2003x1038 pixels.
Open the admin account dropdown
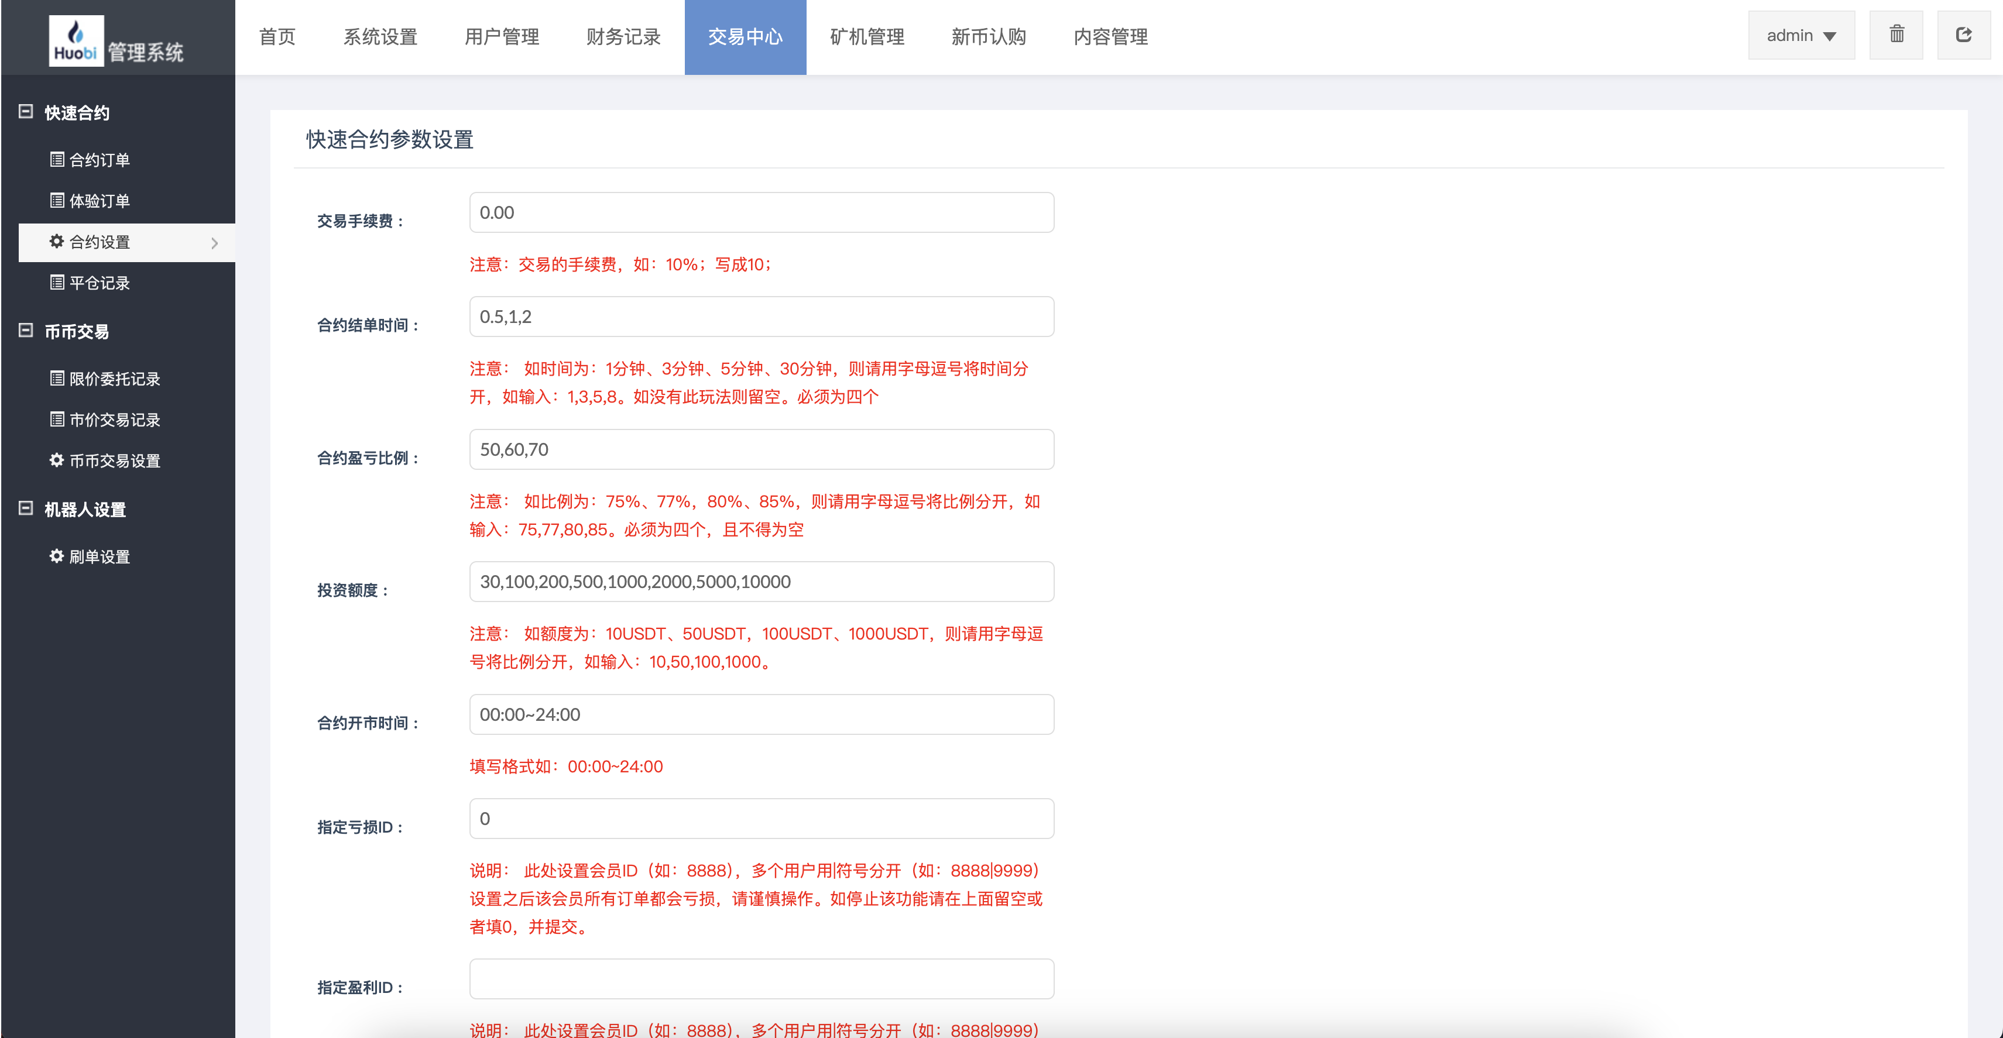tap(1801, 35)
